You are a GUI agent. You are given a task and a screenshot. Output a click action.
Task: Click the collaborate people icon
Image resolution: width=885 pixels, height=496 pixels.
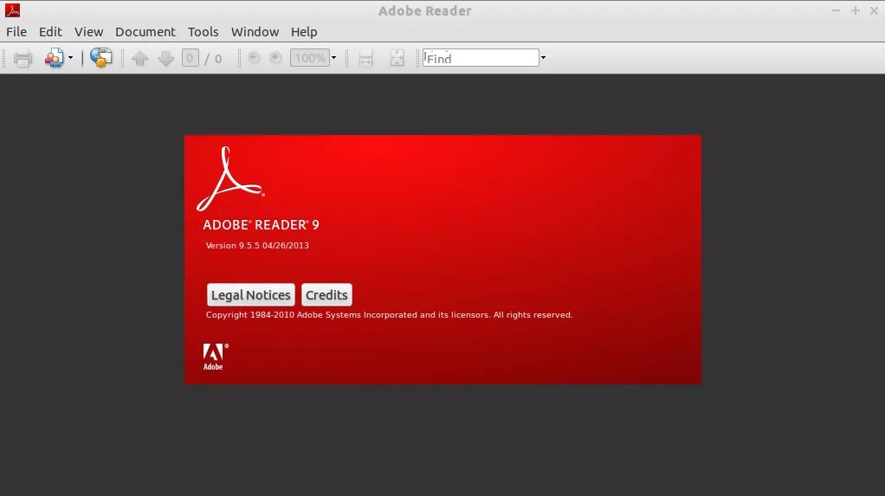click(55, 58)
